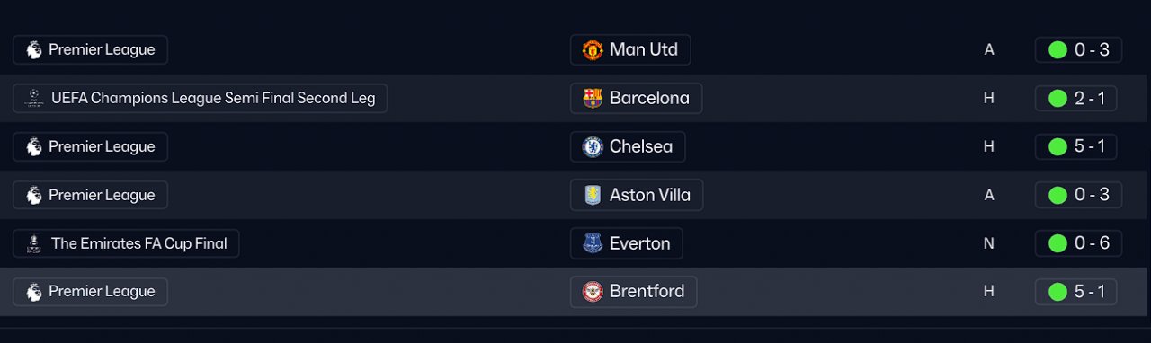
Task: Select the Everton team name
Action: [x=639, y=243]
